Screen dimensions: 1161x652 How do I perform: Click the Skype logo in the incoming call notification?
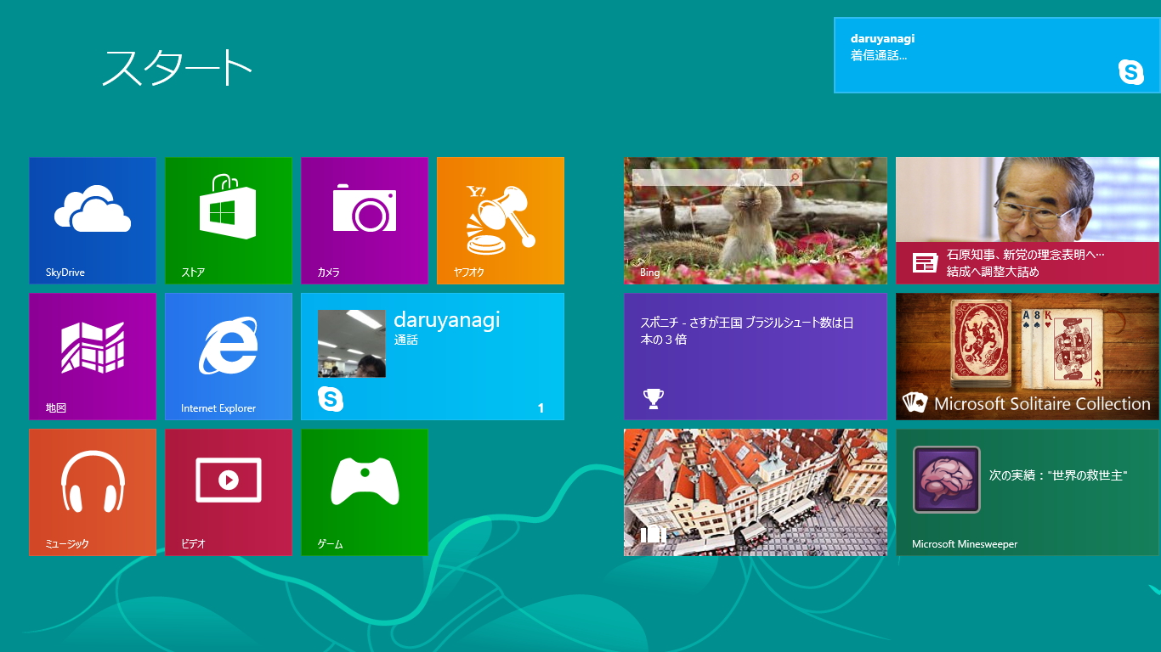[1131, 72]
